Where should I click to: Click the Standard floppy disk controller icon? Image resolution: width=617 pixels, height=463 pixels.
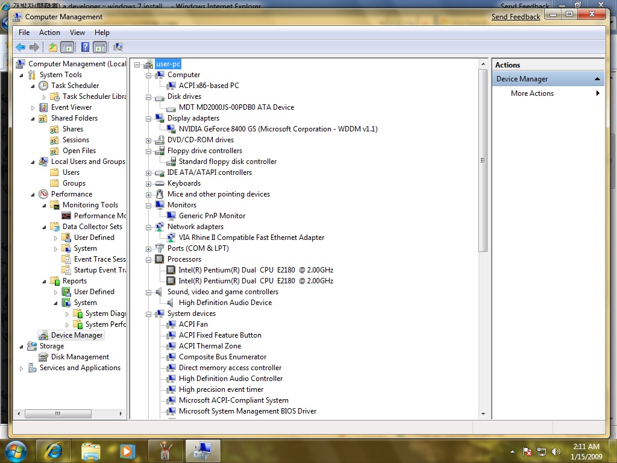[x=171, y=162]
